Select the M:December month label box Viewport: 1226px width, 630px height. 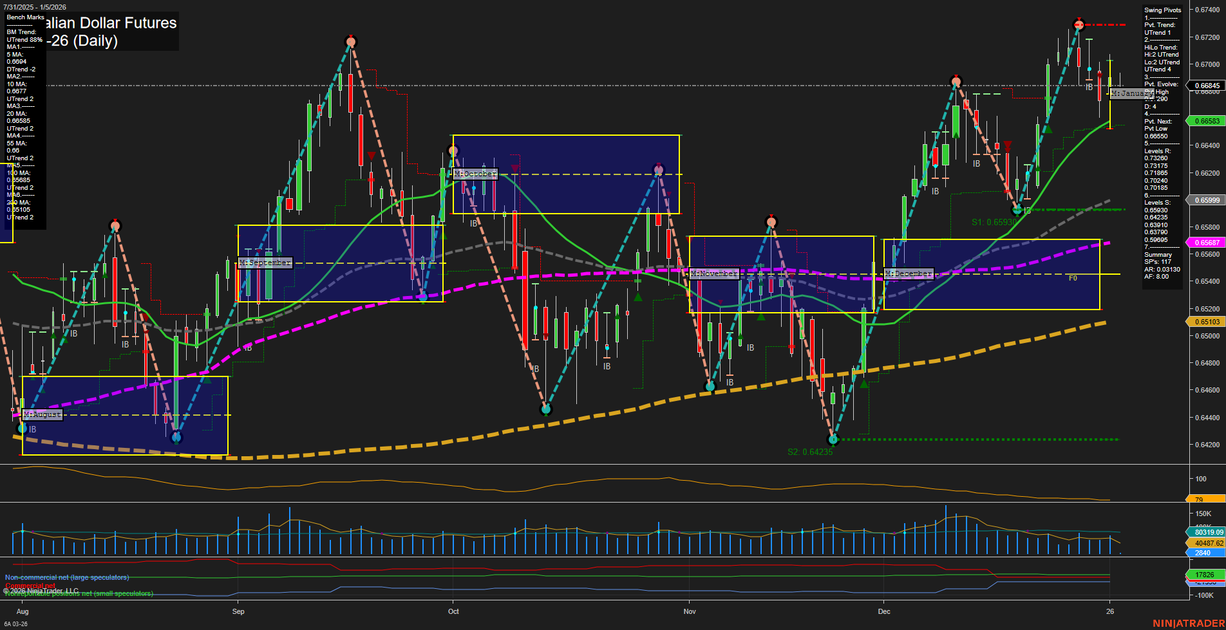pyautogui.click(x=908, y=273)
